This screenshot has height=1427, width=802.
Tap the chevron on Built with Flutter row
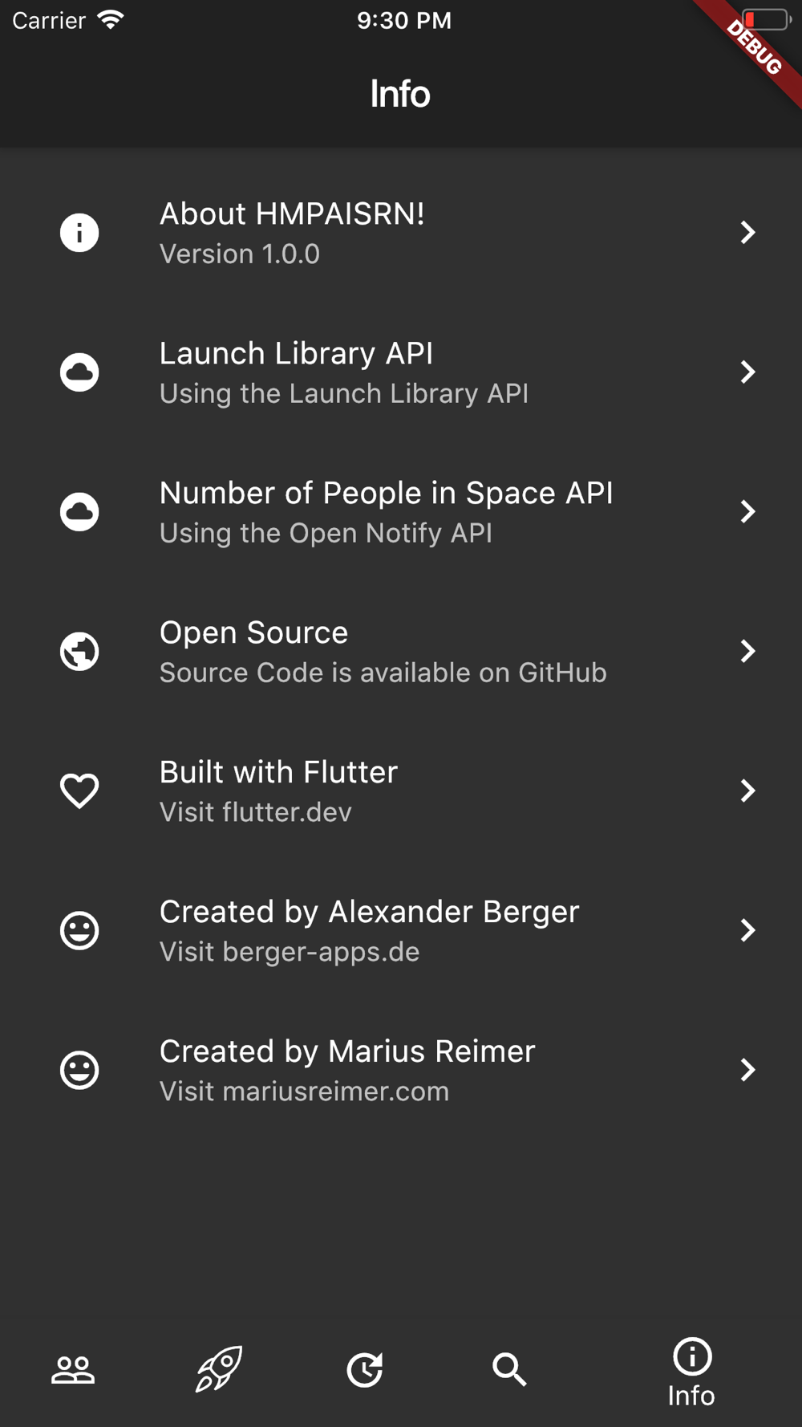coord(747,791)
